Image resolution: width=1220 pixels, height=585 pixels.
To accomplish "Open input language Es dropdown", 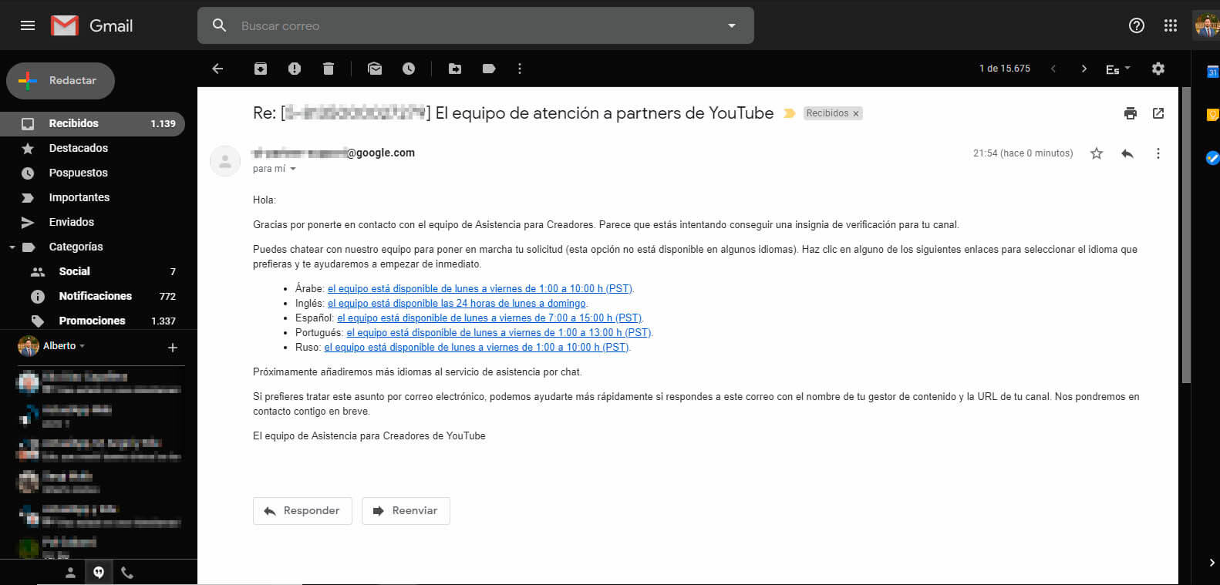I will pyautogui.click(x=1117, y=69).
